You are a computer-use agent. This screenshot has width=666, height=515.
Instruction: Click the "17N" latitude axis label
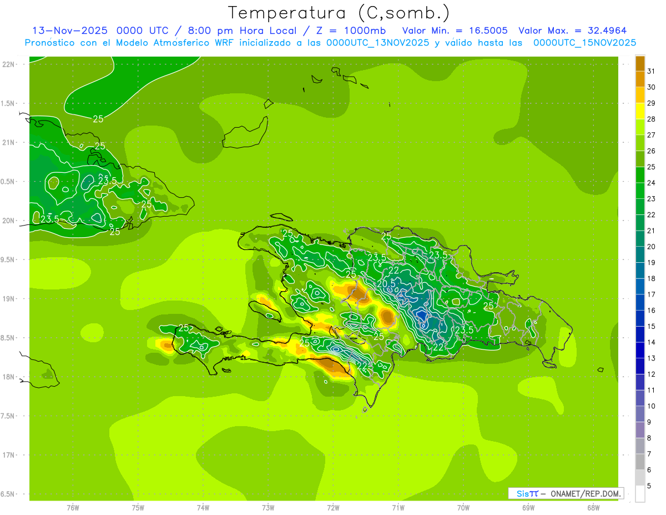pos(8,455)
